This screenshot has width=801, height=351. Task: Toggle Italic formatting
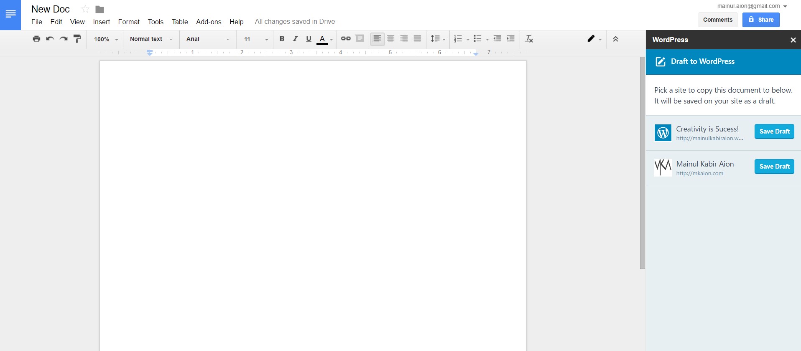(x=295, y=39)
